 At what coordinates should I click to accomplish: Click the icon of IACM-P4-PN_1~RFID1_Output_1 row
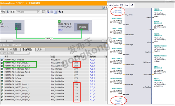[2, 66]
